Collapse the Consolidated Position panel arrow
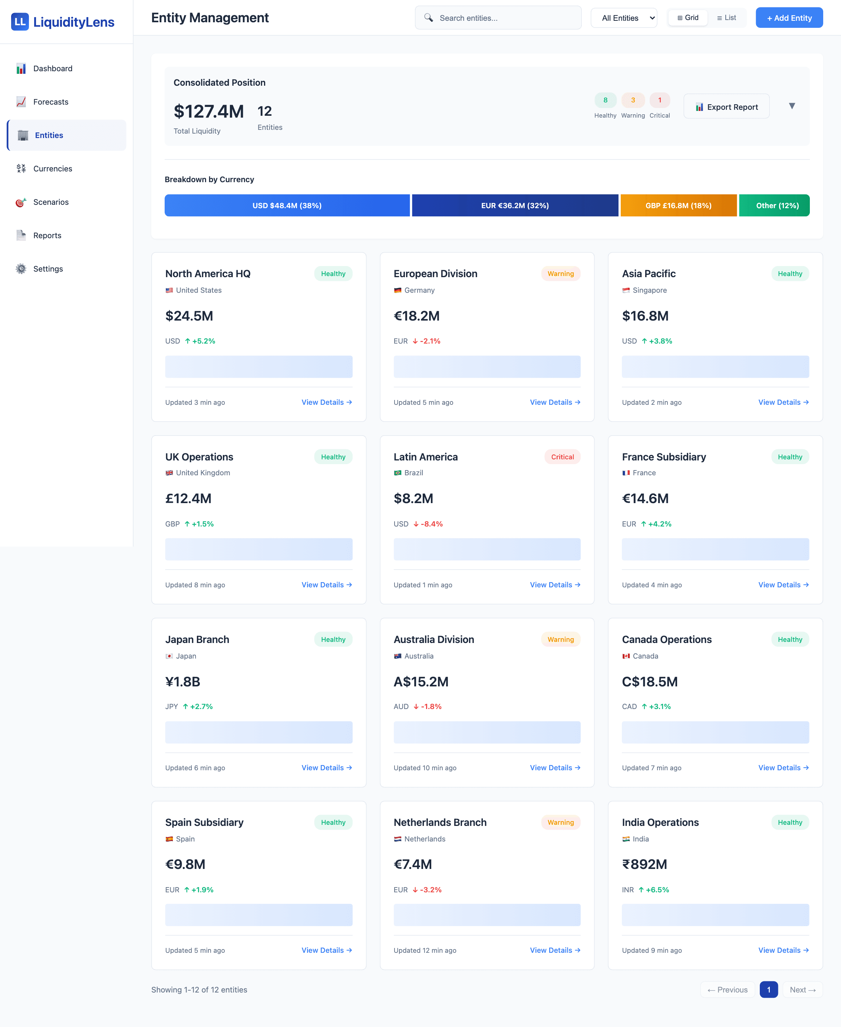 pos(792,106)
